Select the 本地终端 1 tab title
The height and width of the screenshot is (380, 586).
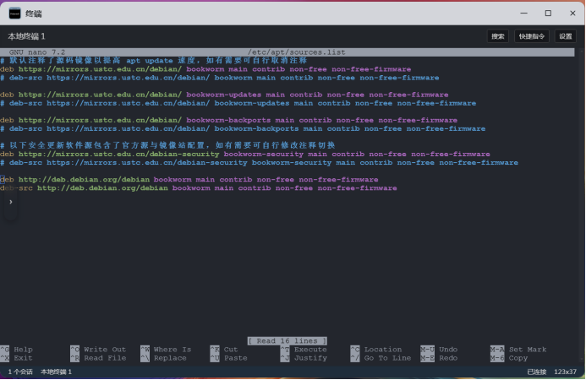click(x=26, y=36)
